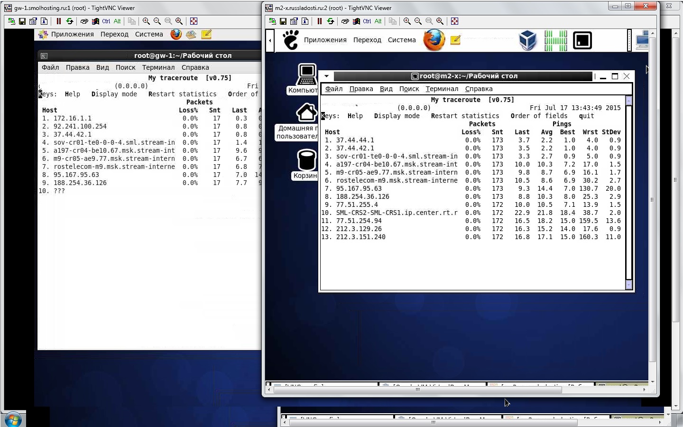Open Connection options in m2-x viewer toolbar
683x427 pixels.
[x=294, y=21]
